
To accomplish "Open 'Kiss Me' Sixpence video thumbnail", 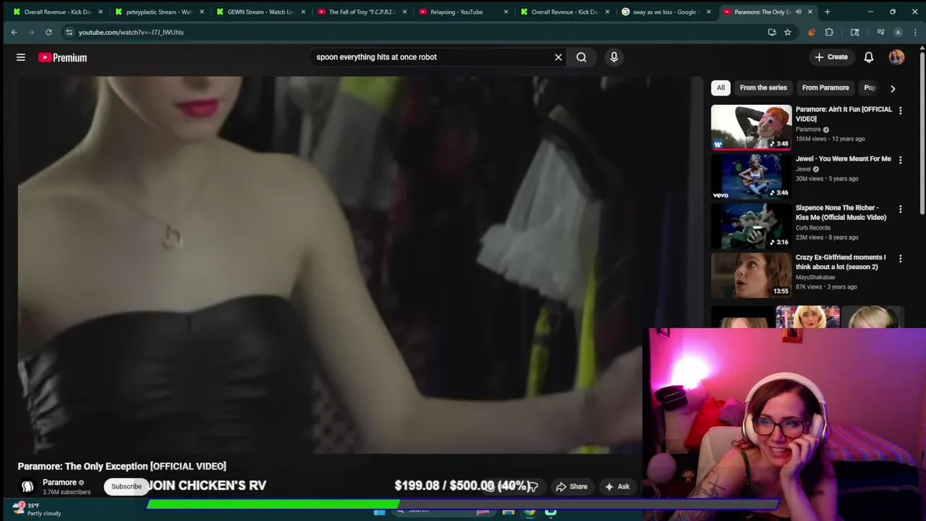I will click(x=751, y=226).
